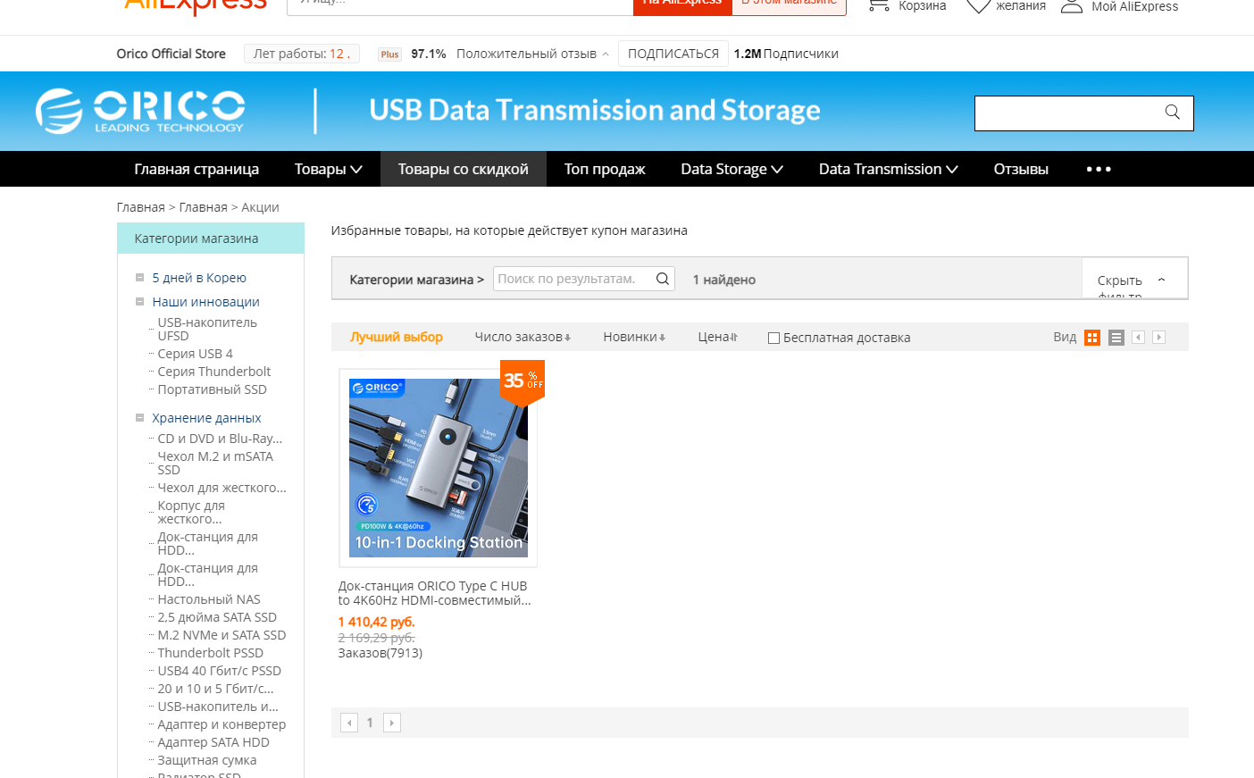Switch to grid view icon

click(x=1092, y=338)
